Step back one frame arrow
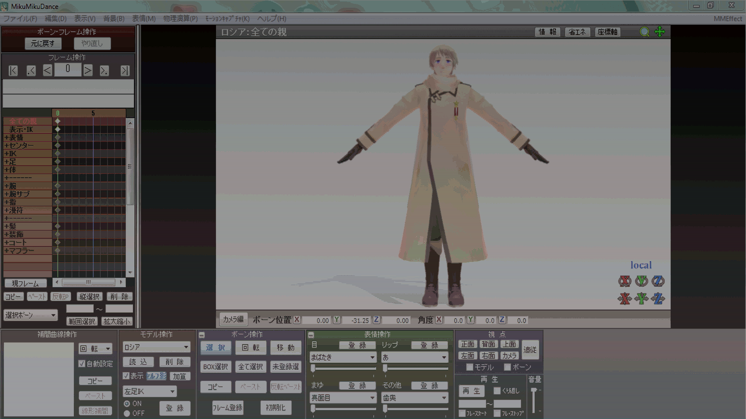 tap(47, 71)
